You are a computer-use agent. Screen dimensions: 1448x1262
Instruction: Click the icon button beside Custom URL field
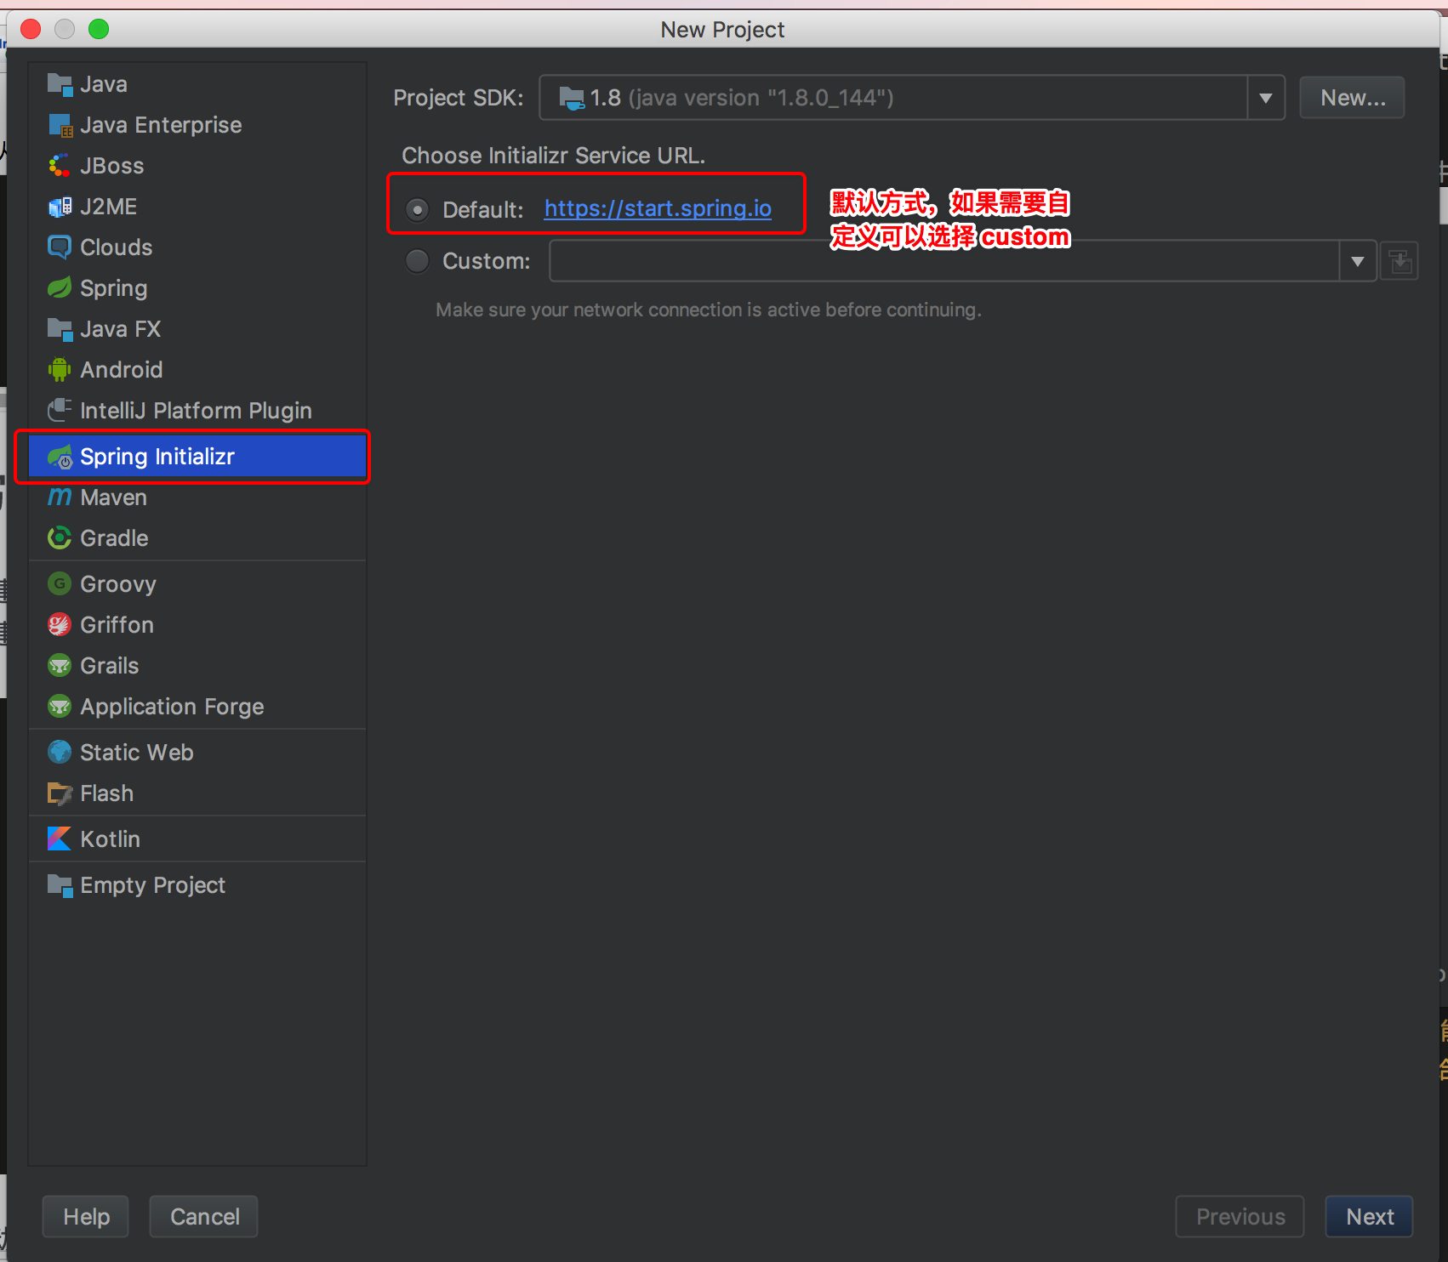click(1399, 261)
